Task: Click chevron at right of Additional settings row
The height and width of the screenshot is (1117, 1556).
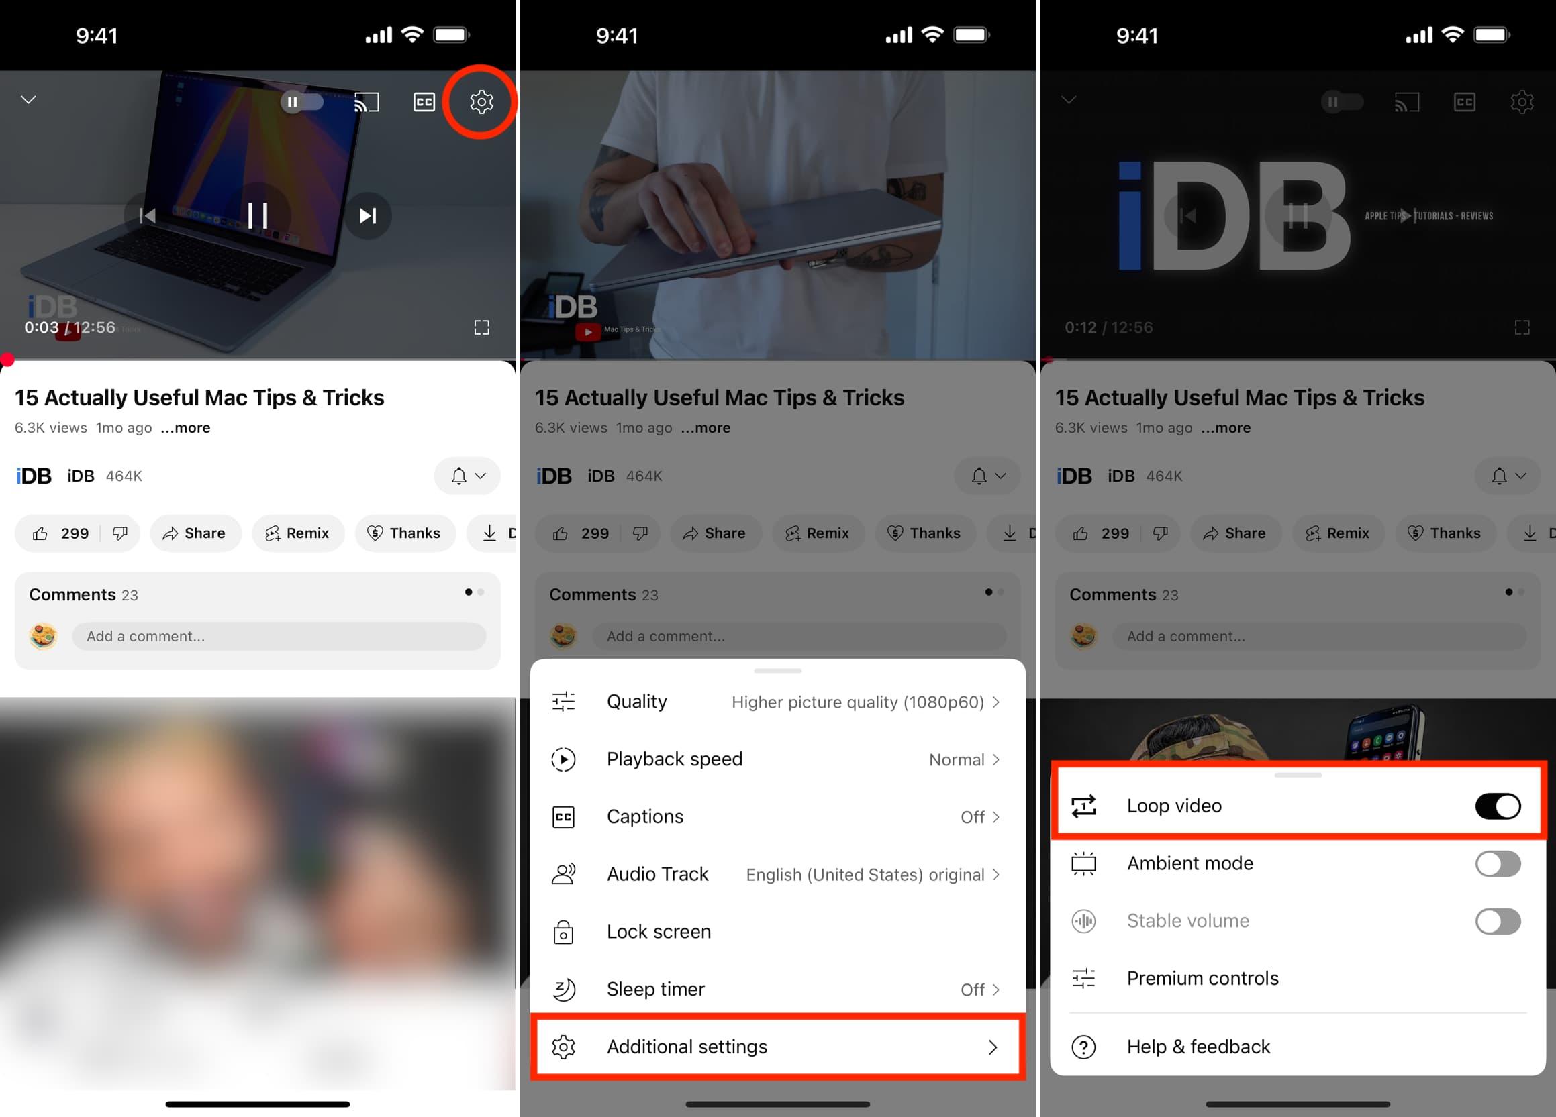Action: pos(993,1047)
